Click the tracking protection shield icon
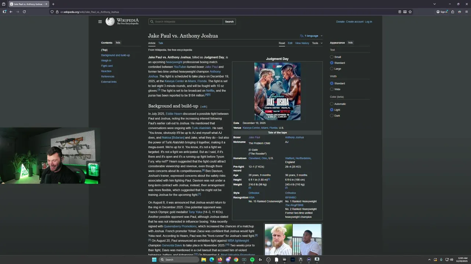471x264 pixels. click(x=52, y=12)
